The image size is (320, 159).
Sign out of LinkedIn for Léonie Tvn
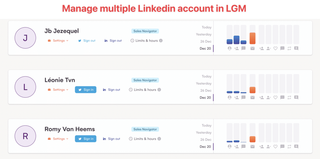tap(112, 90)
